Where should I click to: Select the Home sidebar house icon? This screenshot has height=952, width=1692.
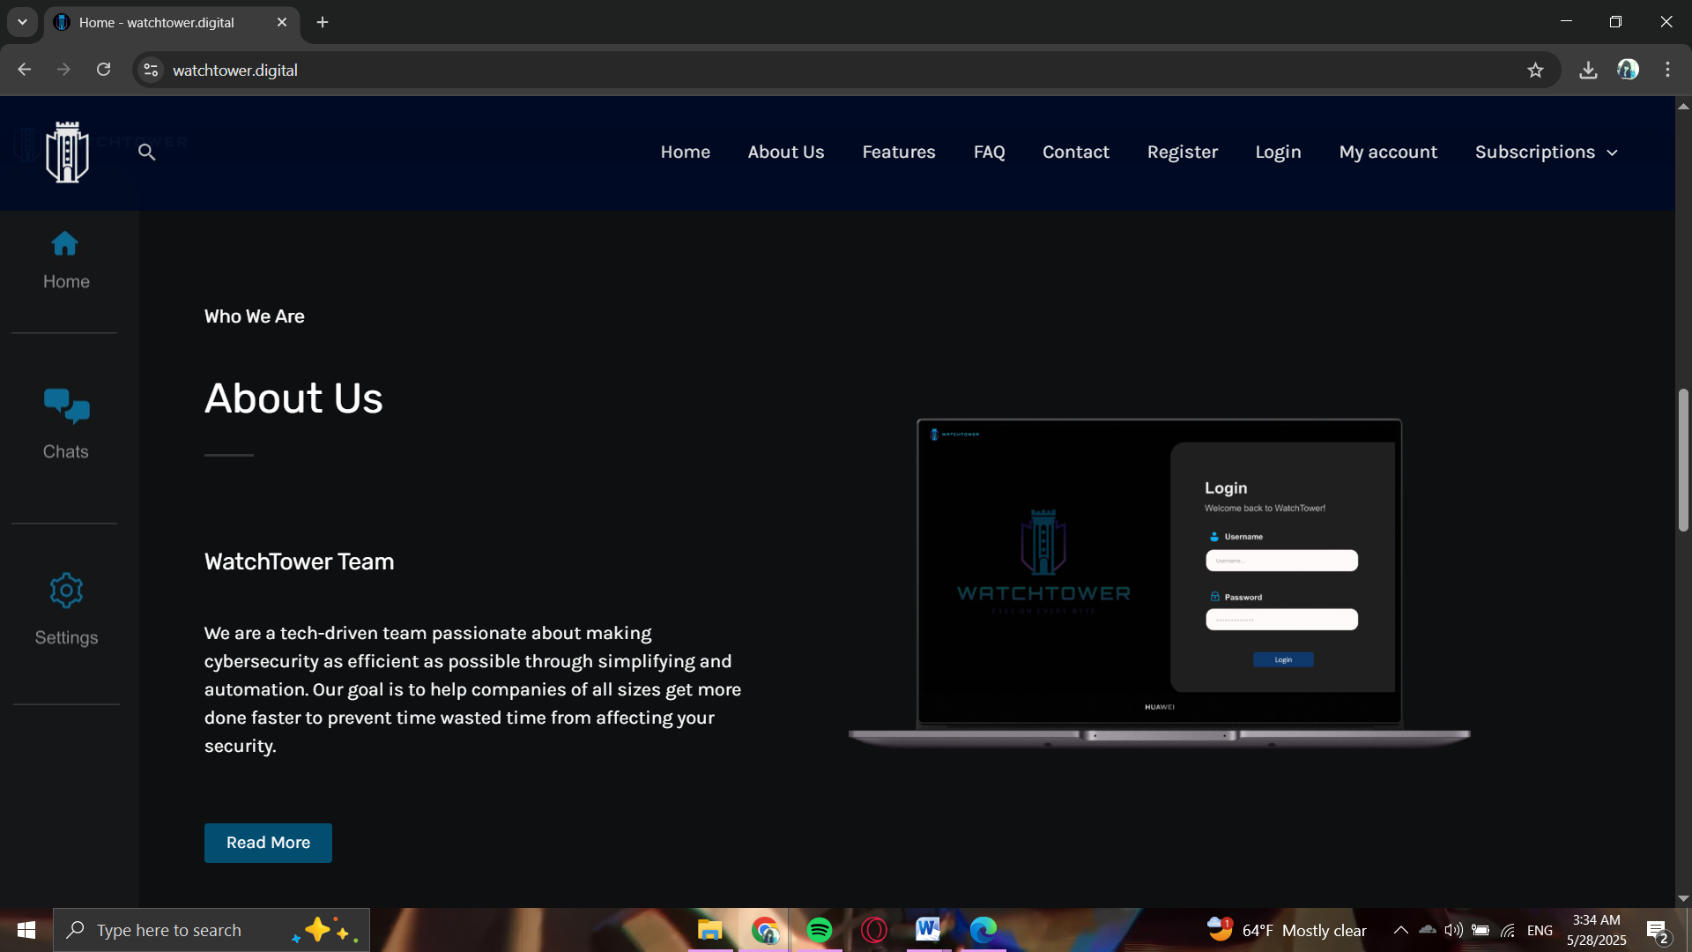click(x=64, y=243)
